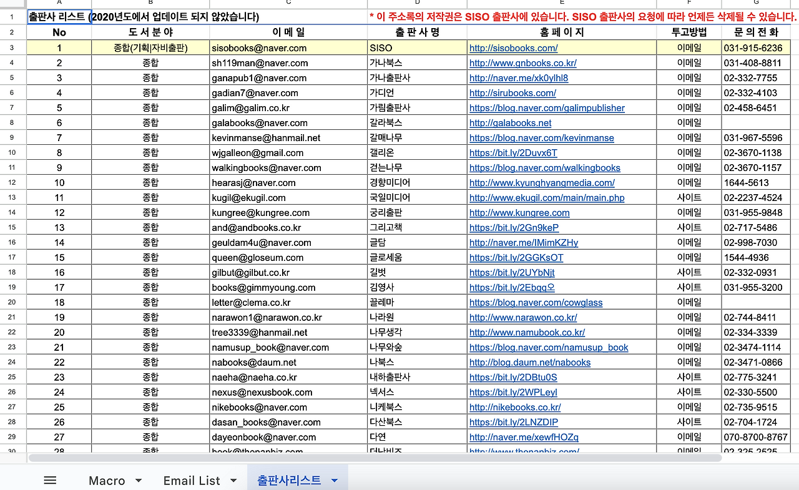
Task: Open the bit.ly/2LNZDIP link
Action: tap(514, 423)
